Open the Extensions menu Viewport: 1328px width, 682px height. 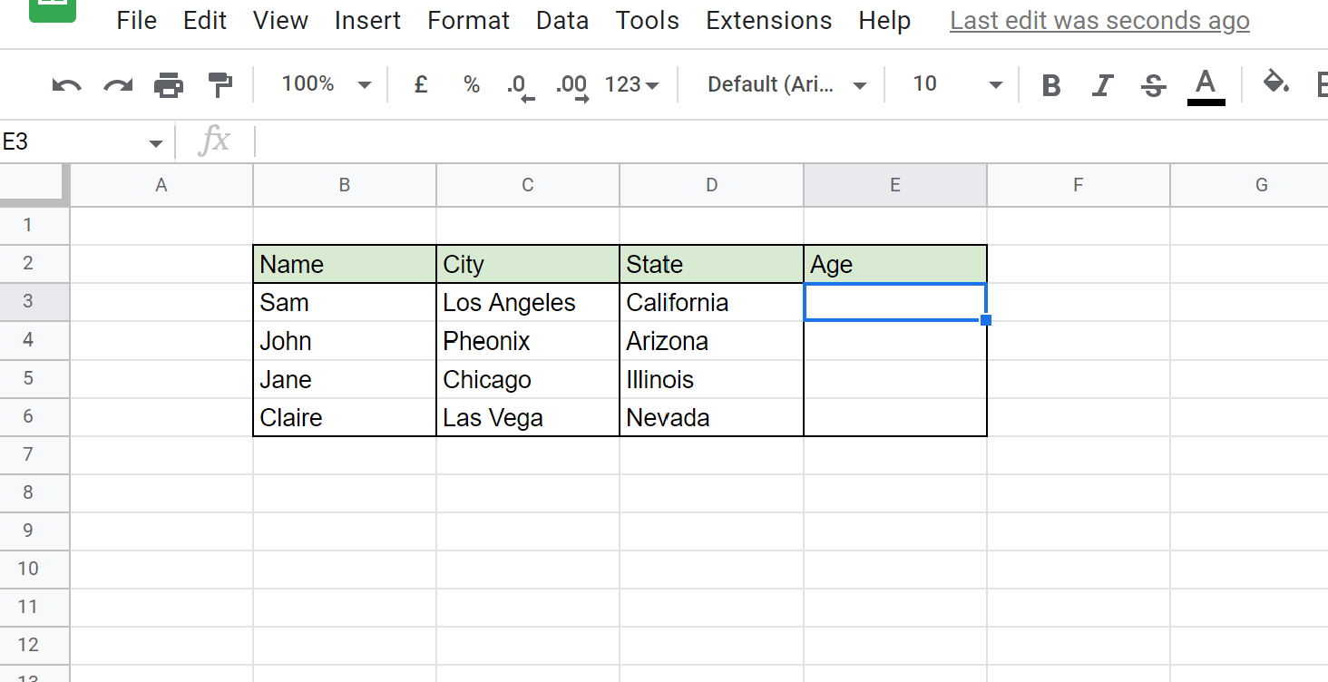tap(768, 20)
